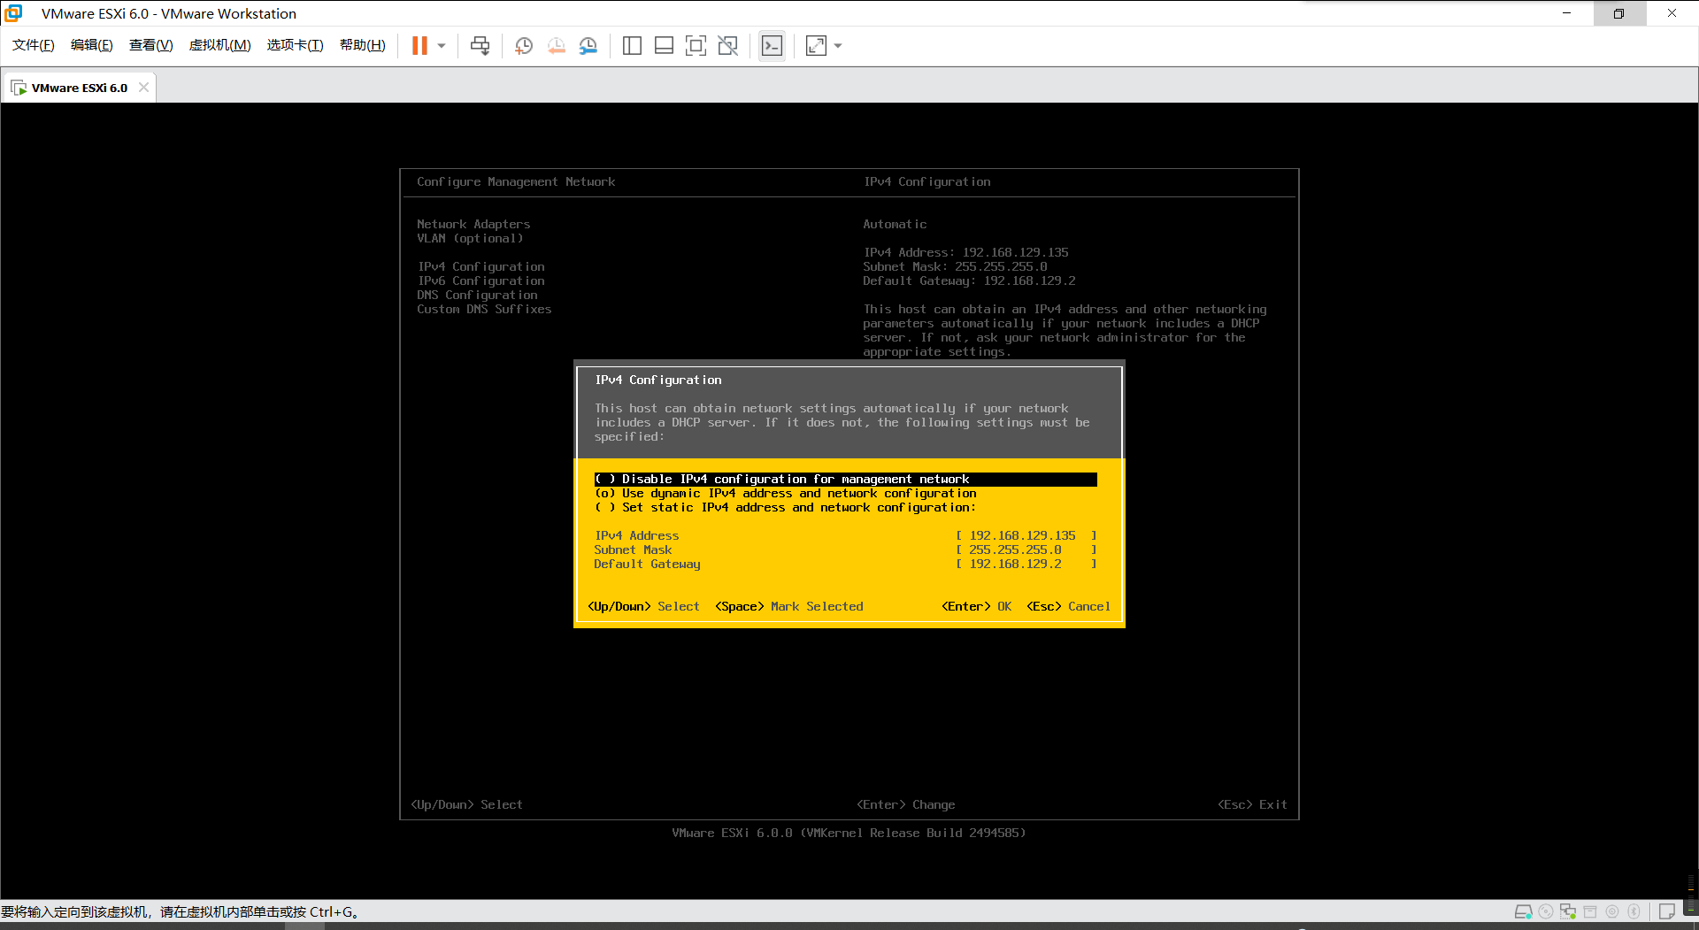Open the power options dropdown arrow beside Pause
This screenshot has width=1699, height=930.
(x=441, y=45)
